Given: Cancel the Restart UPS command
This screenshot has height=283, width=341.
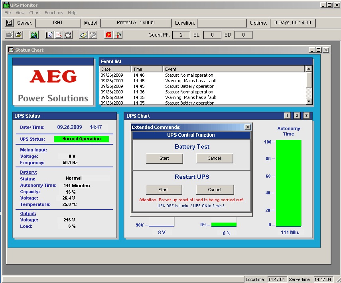Looking at the screenshot, I should click(215, 190).
